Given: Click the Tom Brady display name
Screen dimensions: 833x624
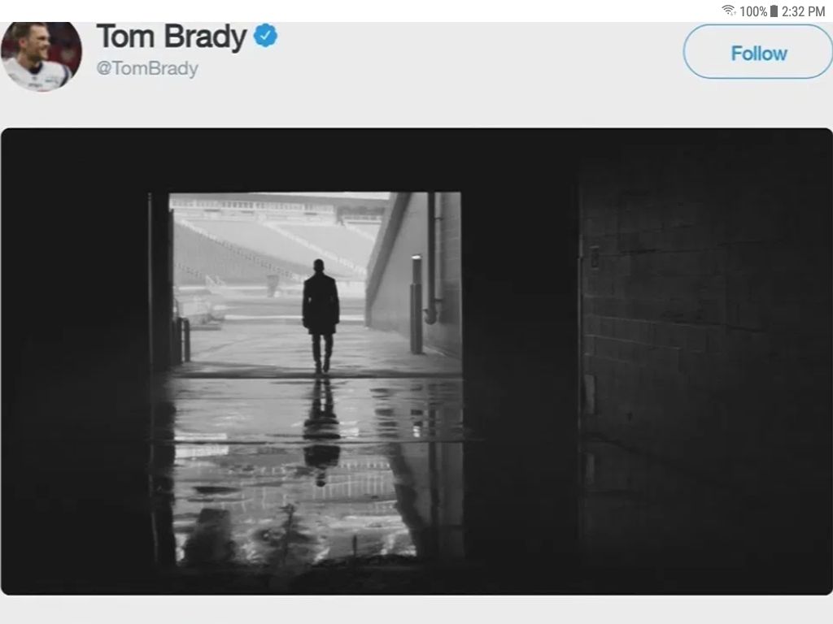Looking at the screenshot, I should click(x=171, y=37).
